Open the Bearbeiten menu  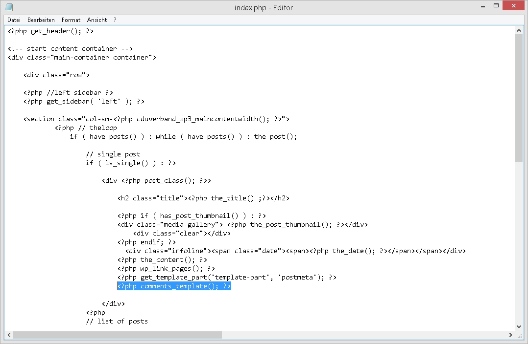click(x=41, y=20)
